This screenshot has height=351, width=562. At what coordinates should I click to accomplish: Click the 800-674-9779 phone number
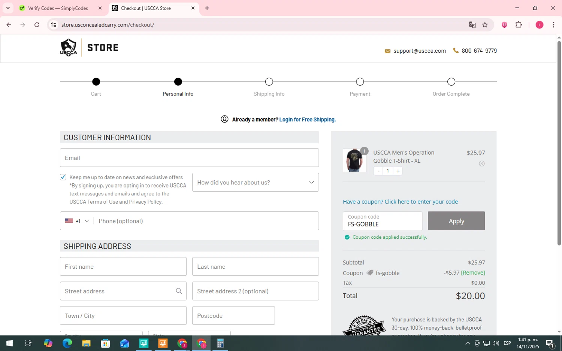point(479,51)
